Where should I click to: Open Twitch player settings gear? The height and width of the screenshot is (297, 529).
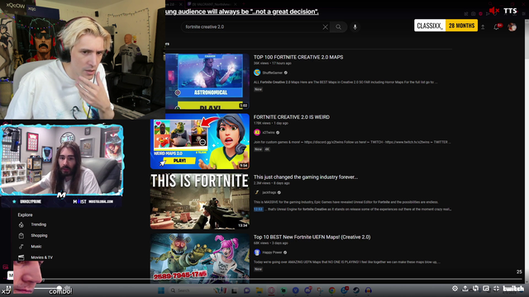pyautogui.click(x=455, y=289)
